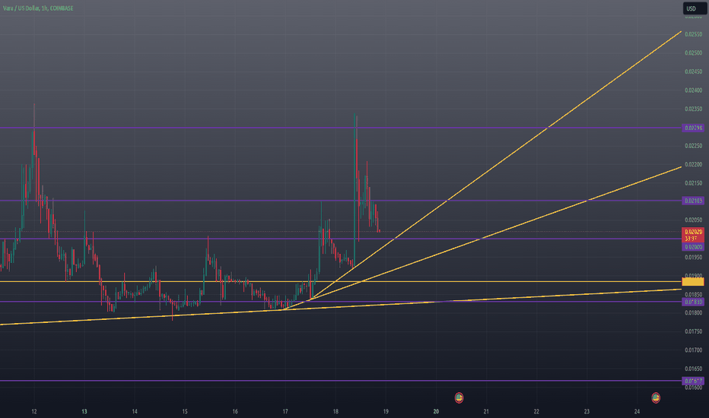Screen dimensions: 709x418
Task: Select the purple 0.02000 price label
Action: (x=693, y=247)
